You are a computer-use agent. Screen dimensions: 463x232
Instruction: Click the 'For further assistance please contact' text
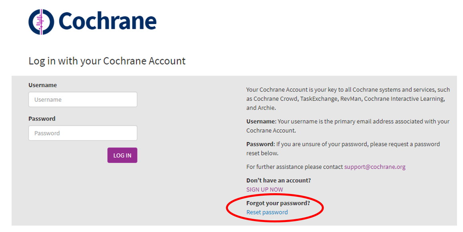click(x=295, y=167)
